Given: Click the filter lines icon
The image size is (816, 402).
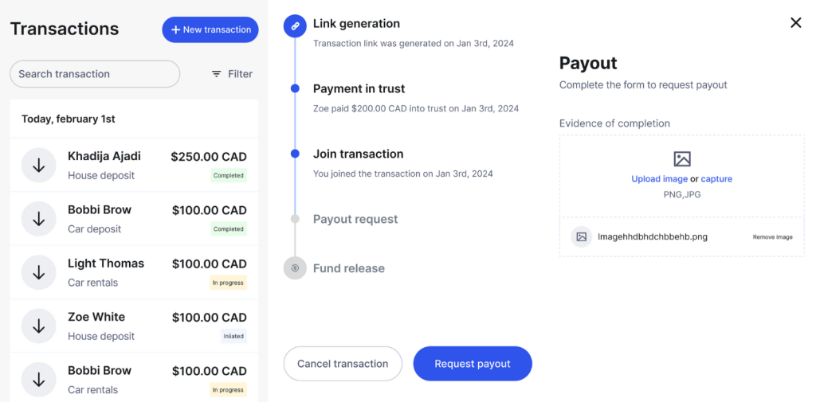Looking at the screenshot, I should pyautogui.click(x=217, y=74).
